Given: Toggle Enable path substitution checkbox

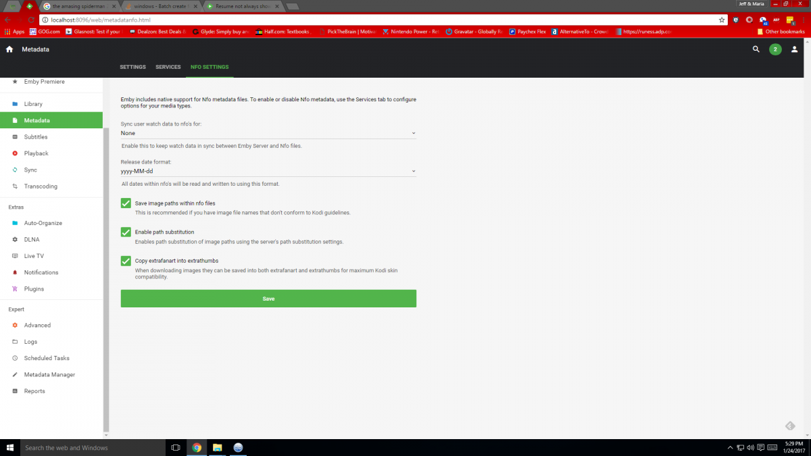Looking at the screenshot, I should (x=126, y=232).
